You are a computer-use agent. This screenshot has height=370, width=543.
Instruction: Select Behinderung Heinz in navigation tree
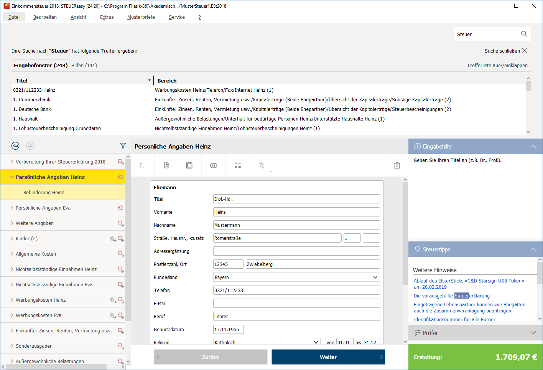(x=44, y=193)
